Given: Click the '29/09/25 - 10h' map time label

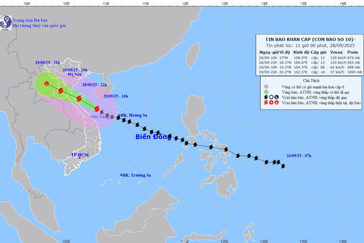Looking at the screenshot, I should point(75,70).
